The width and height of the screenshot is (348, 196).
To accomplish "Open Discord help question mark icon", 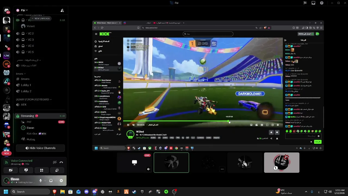I will pyautogui.click(x=322, y=3).
